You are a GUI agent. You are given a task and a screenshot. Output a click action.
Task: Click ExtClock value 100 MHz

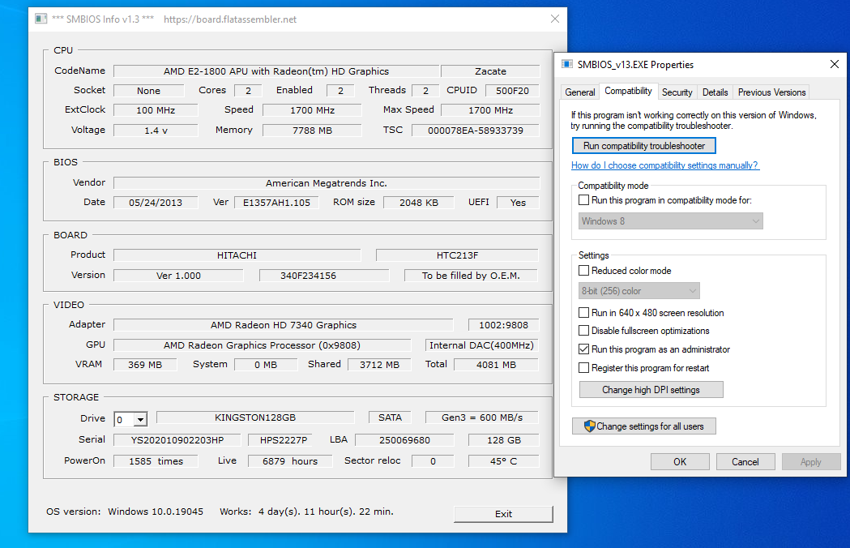coord(156,110)
